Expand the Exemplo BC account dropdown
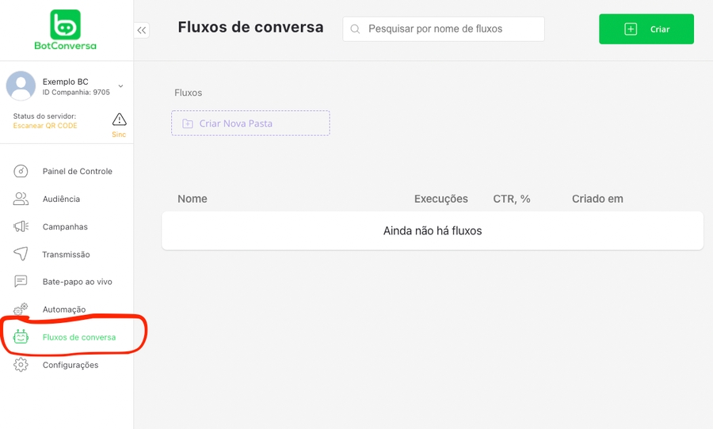 [120, 86]
